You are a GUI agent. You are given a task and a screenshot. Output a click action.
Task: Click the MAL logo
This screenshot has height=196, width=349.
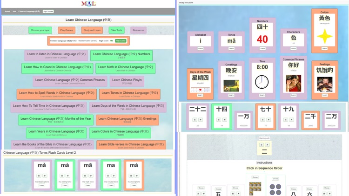[88, 4]
